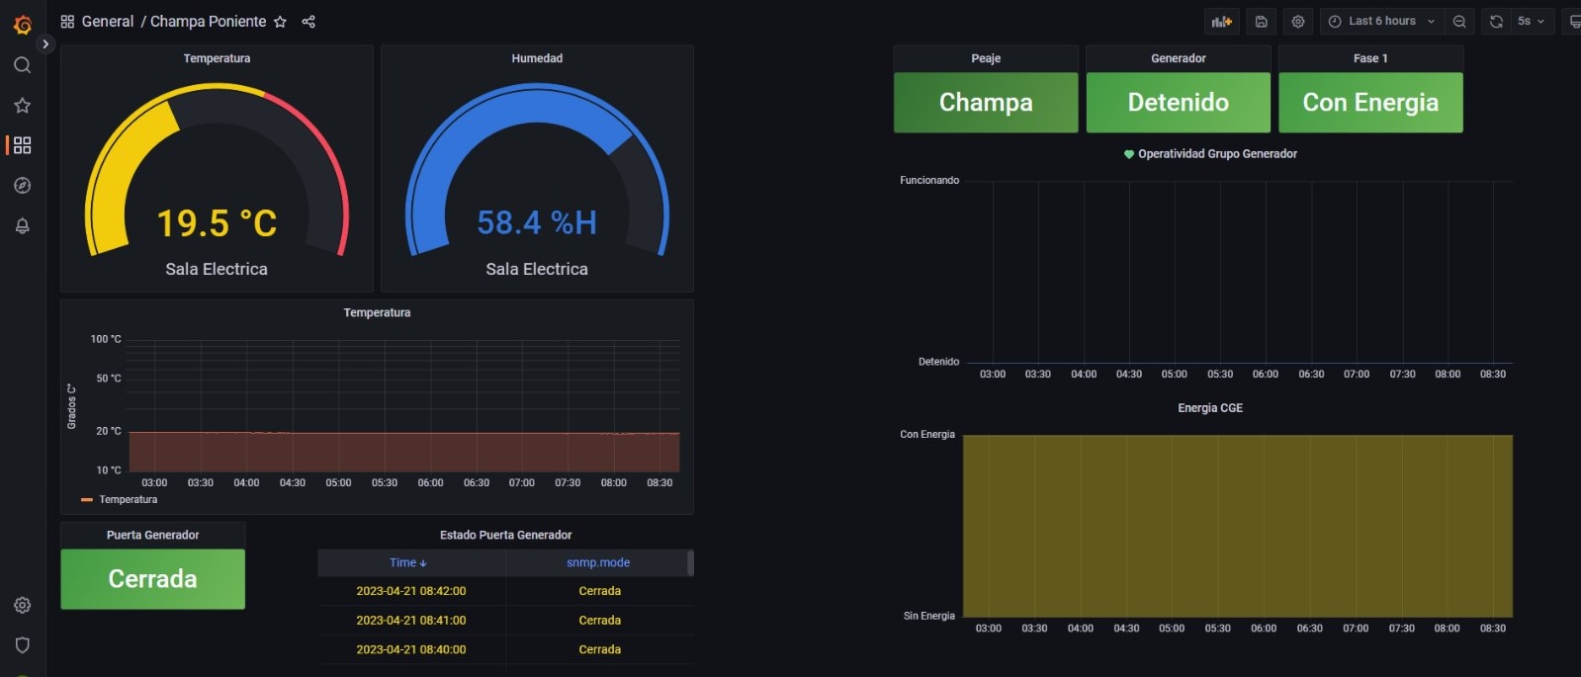Open the Last 6 hours time picker

point(1381,22)
